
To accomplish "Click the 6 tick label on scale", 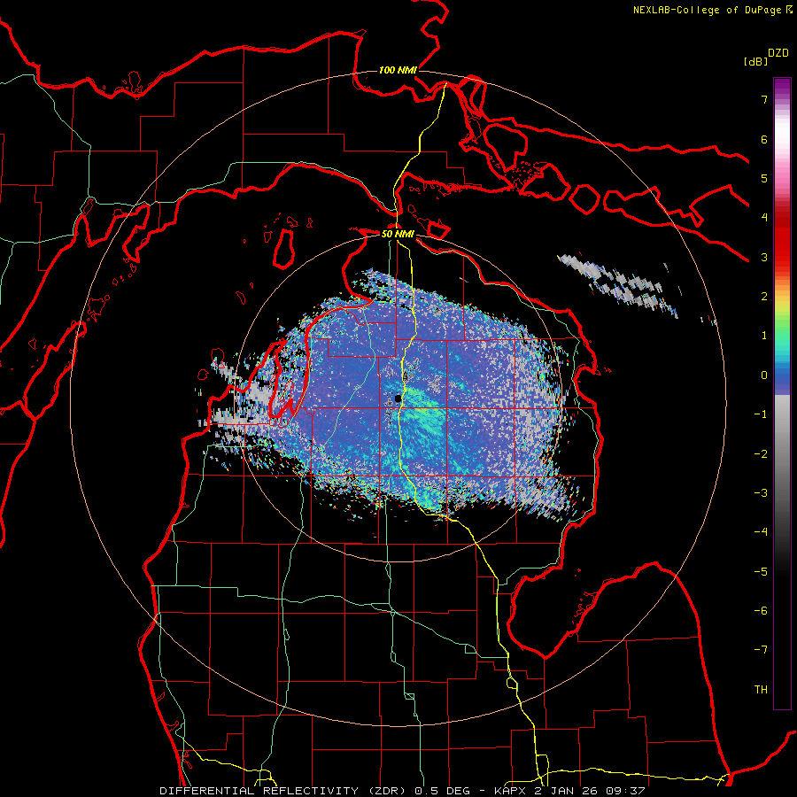I will (x=764, y=139).
